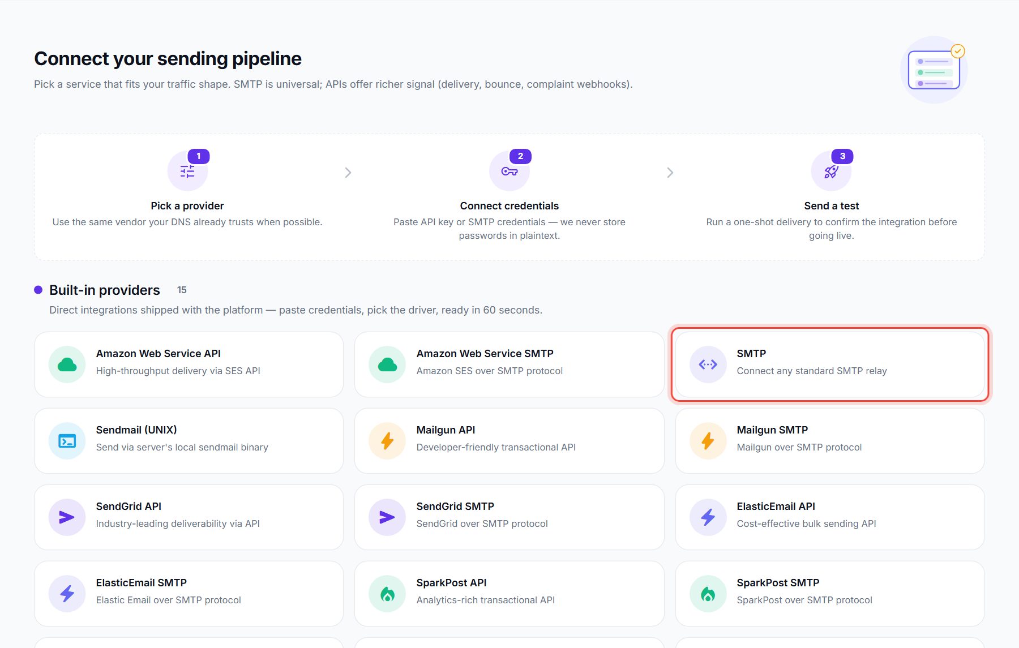
Task: Click 'Amazon SES over SMTP protocol' description
Action: [489, 371]
